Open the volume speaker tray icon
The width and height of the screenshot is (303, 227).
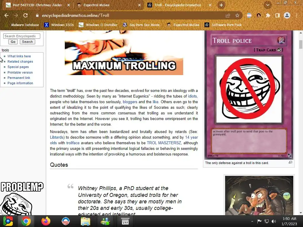click(274, 221)
